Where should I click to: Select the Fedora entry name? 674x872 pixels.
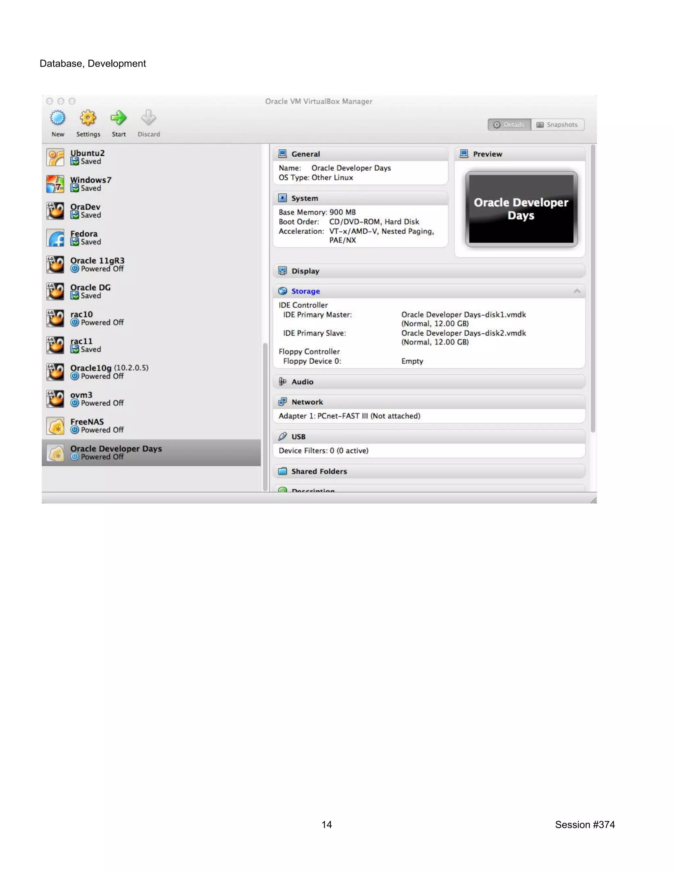click(84, 234)
